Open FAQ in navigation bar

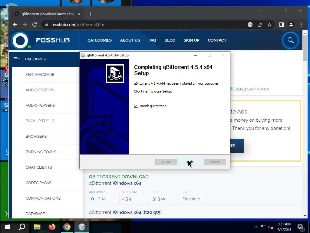point(152,40)
